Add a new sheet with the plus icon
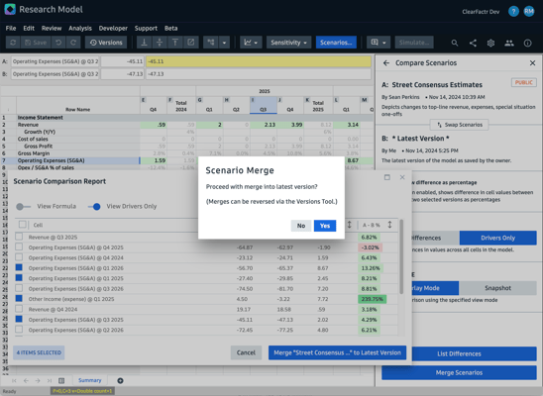This screenshot has width=543, height=396. 120,380
